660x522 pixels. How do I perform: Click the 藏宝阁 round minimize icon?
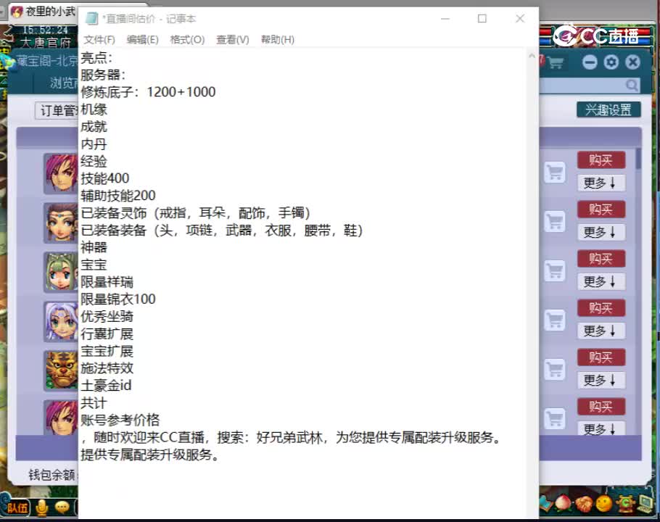click(590, 62)
